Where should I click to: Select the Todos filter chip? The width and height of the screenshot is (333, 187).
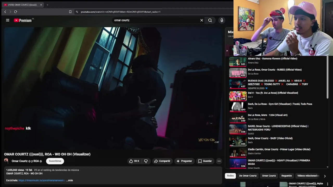[230, 176]
